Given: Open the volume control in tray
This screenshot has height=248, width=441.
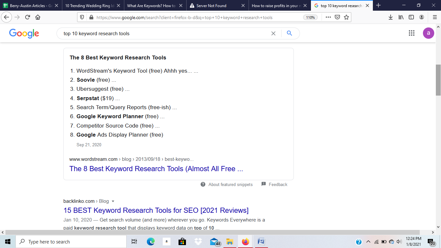Looking at the screenshot, I should click(399, 242).
